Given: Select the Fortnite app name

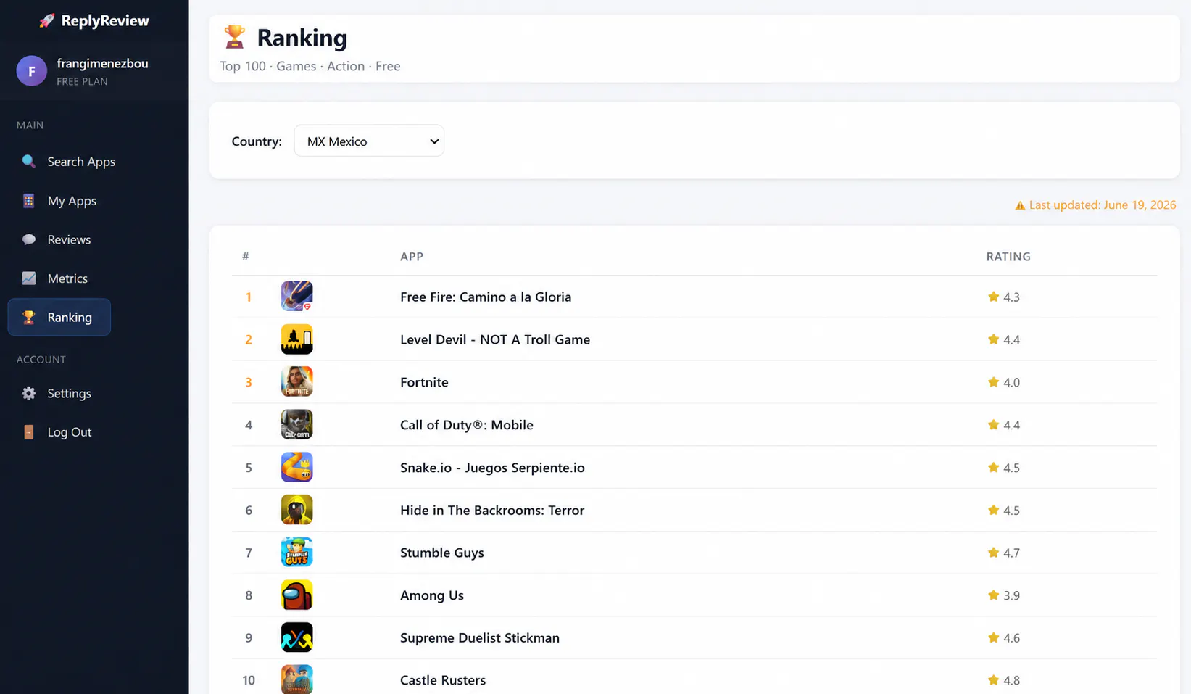Looking at the screenshot, I should point(424,382).
